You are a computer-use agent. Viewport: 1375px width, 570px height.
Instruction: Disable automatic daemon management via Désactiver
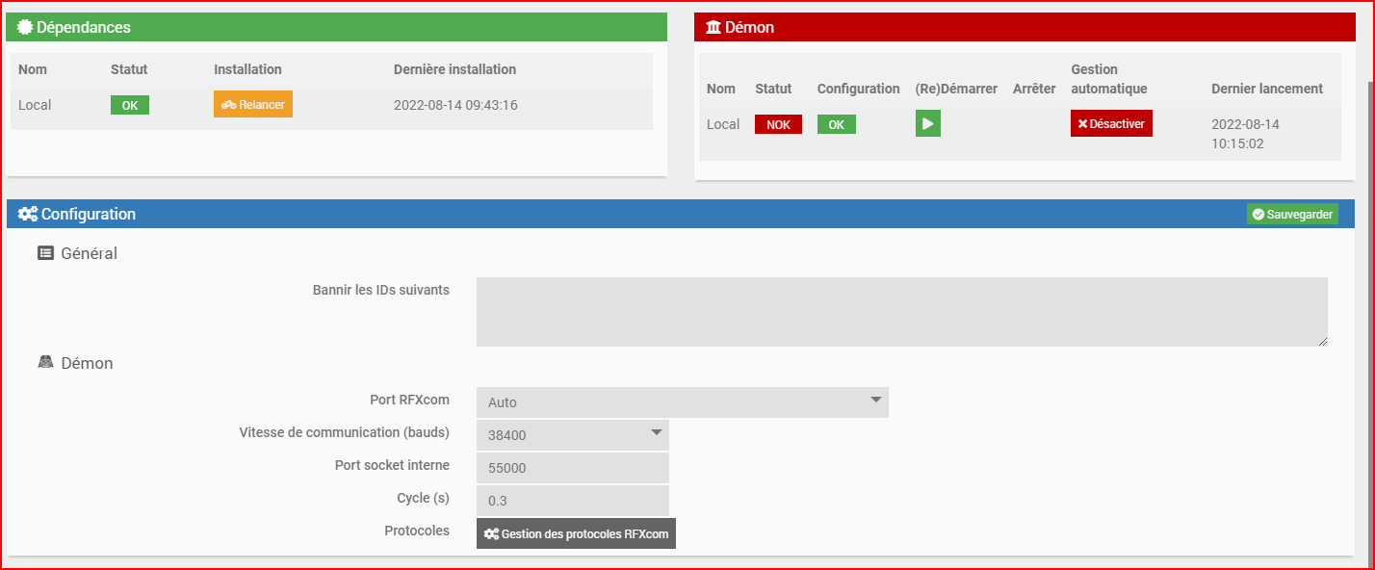1111,123
